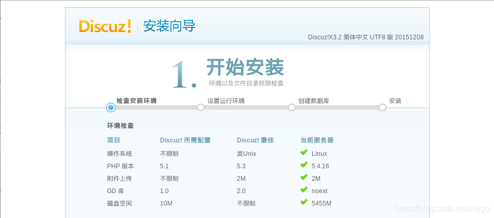This screenshot has width=494, height=218.
Task: Click the 安装 step label
Action: 395,101
